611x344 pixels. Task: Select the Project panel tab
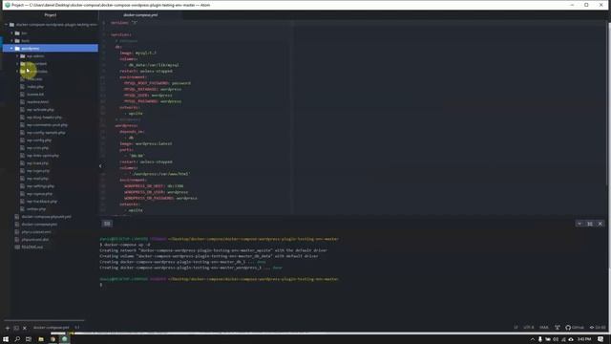point(50,15)
